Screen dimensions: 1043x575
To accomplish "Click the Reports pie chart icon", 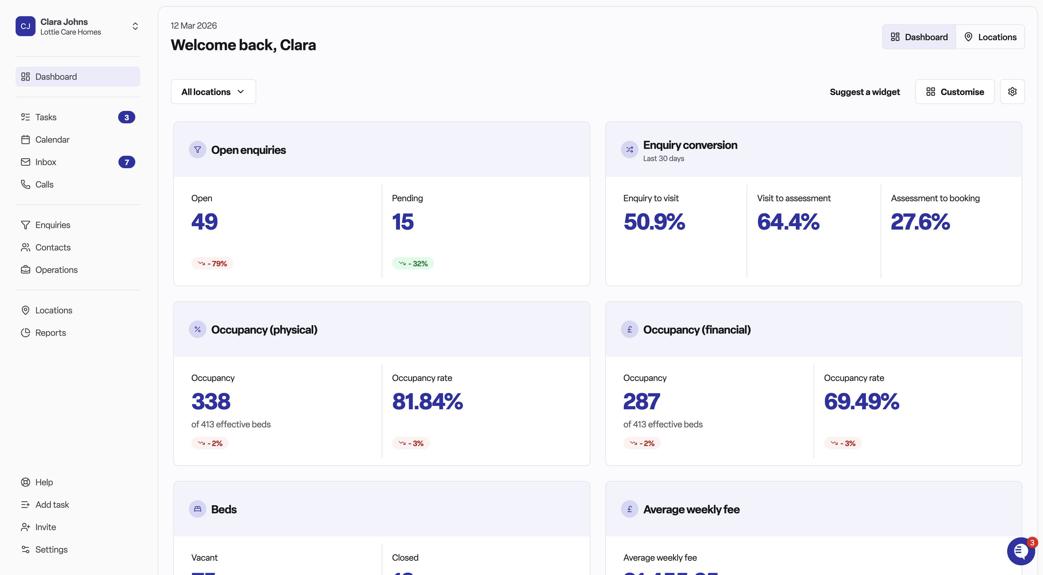I will pos(26,333).
